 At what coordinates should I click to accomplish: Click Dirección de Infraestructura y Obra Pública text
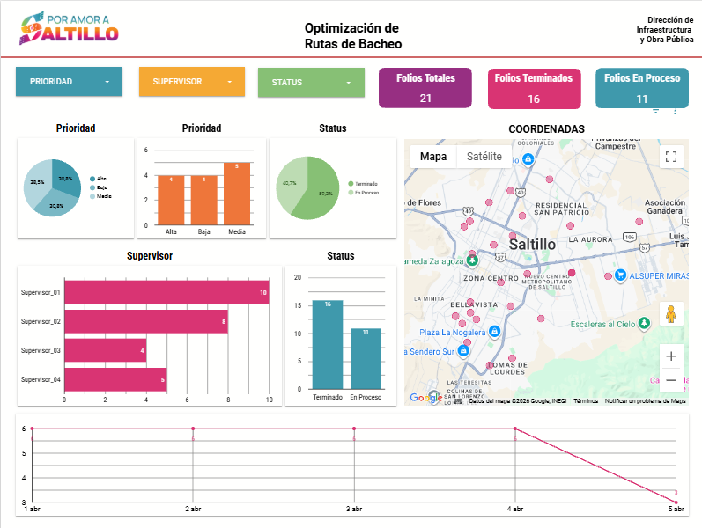tap(665, 30)
